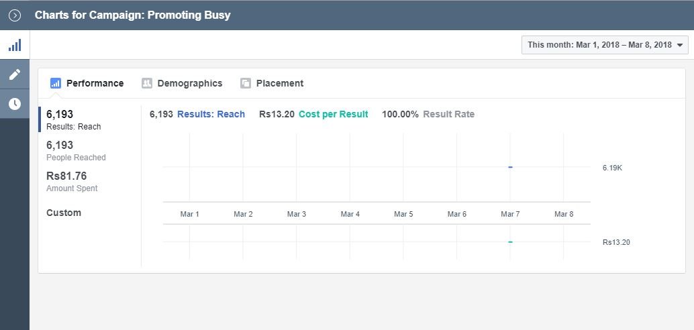Expand the side panel with the circled arrow icon
694x330 pixels.
pyautogui.click(x=15, y=15)
